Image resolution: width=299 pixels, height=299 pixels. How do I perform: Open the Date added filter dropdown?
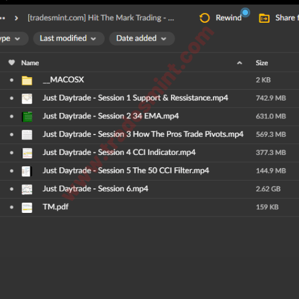[142, 38]
